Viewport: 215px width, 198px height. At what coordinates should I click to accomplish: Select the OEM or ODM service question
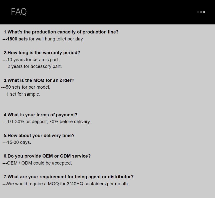point(47,156)
